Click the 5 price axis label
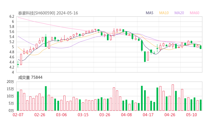Screen dimensions: 205x121 pos(13,47)
